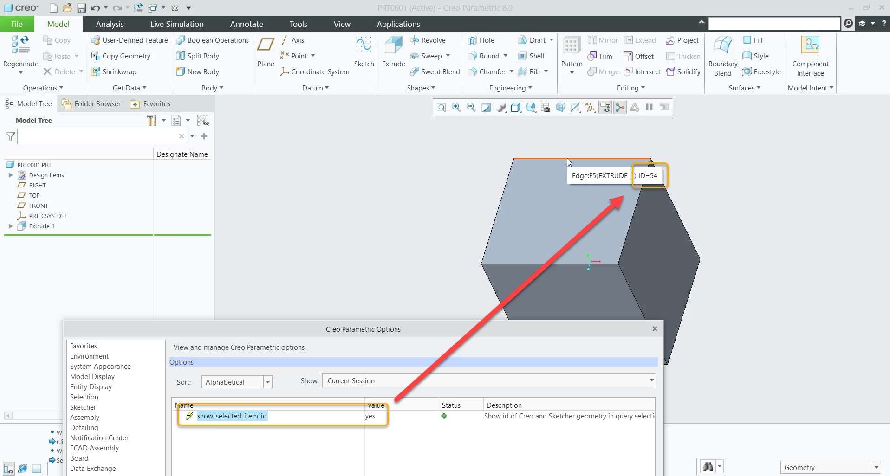Click the Revolve tool
Screen dimensions: 890x476
tap(428, 40)
